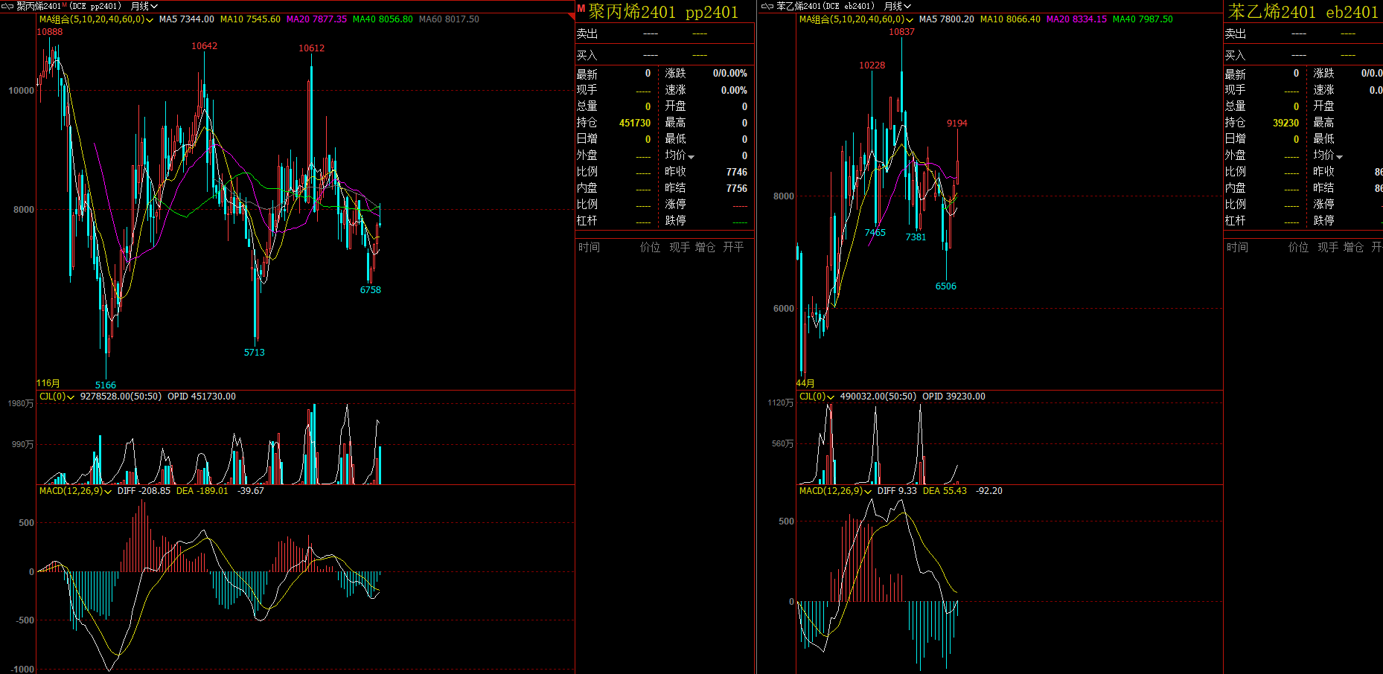Open the CJL(0) volume indicator dropdown in eb2401
This screenshot has height=674, width=1383.
coord(831,397)
